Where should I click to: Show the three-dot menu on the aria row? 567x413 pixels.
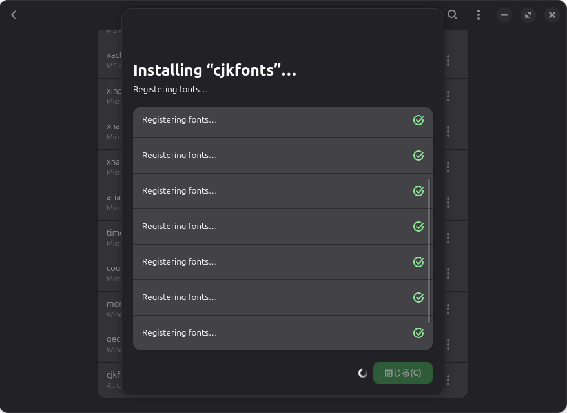[448, 203]
